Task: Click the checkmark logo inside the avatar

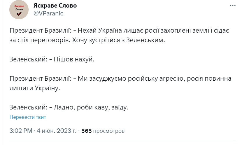Action: [19, 14]
